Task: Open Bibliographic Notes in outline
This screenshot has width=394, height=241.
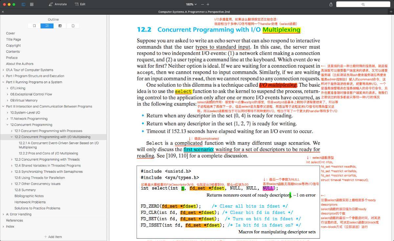Action: 29,196
